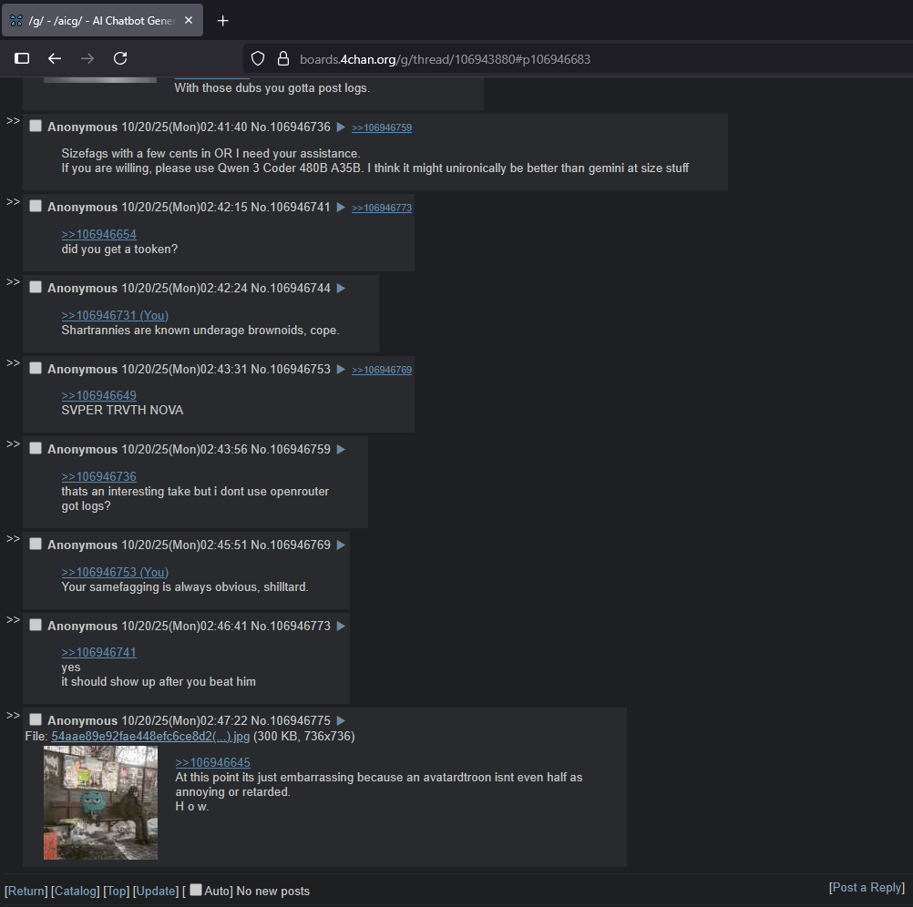Viewport: 913px width, 907px height.
Task: Toggle the browser sidebar panel icon
Action: point(22,58)
